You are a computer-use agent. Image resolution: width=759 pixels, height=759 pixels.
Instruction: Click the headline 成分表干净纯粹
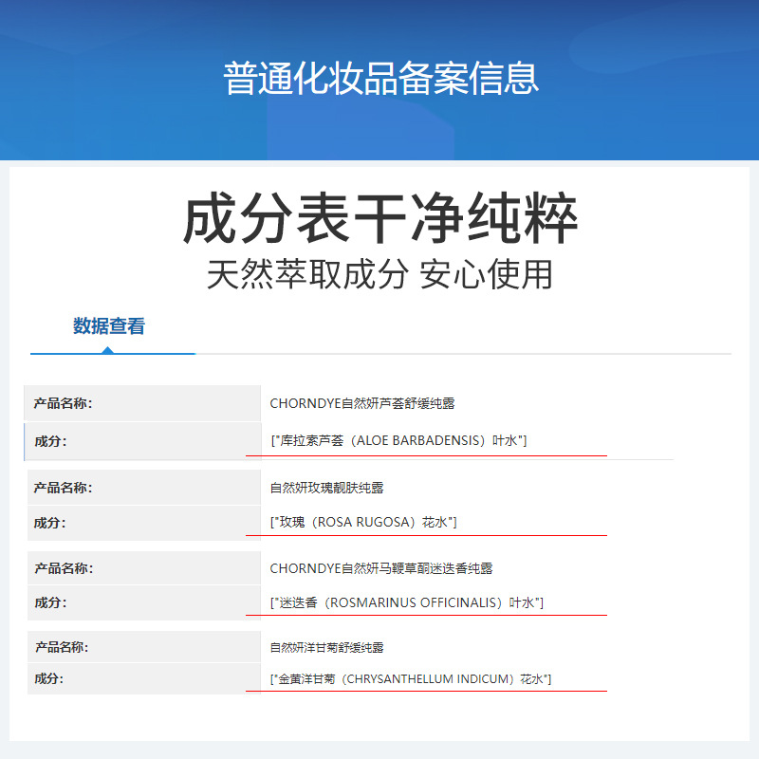coord(380,218)
